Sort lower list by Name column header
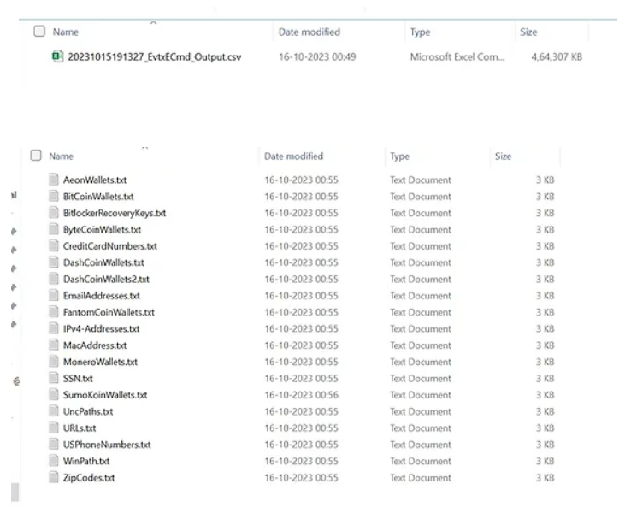Viewport: 625px width, 519px height. (x=62, y=156)
